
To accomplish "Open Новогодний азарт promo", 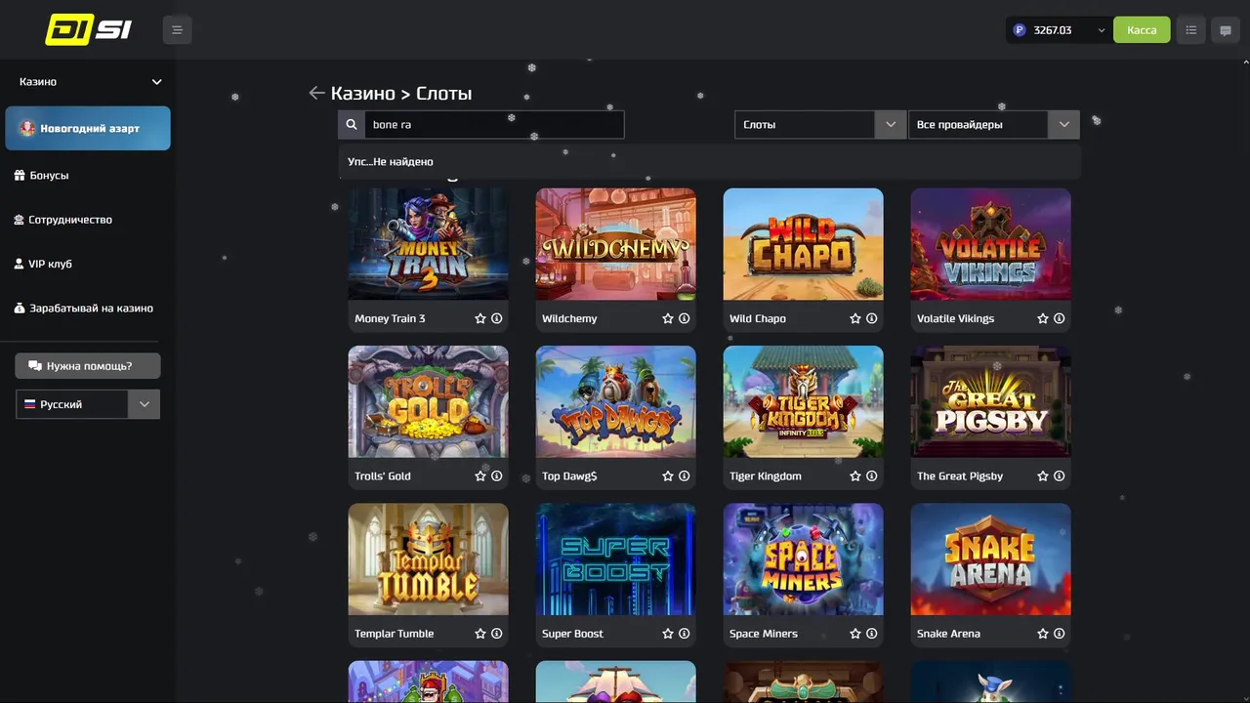I will (x=88, y=129).
